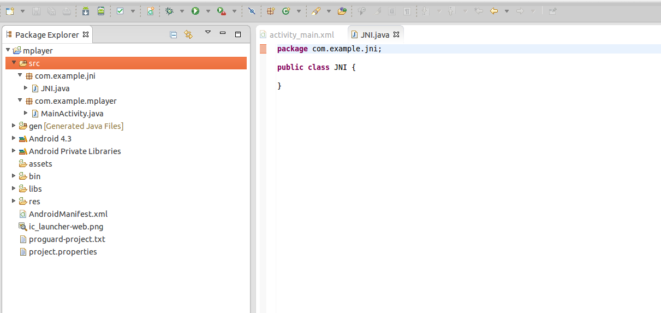661x313 pixels.
Task: Click the green Run button
Action: 195,11
